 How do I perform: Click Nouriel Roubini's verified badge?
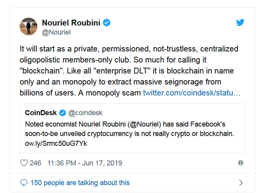(107, 23)
